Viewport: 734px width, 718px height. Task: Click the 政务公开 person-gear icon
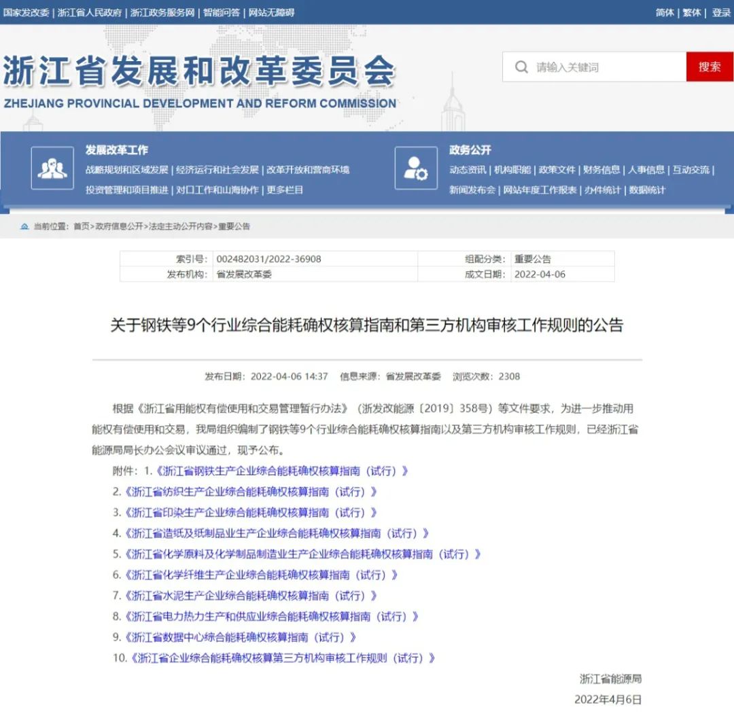click(x=416, y=168)
